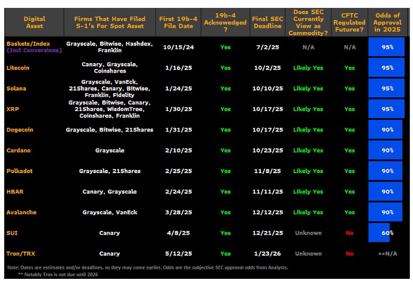The width and height of the screenshot is (413, 282).
Task: Click the 95% odds bar for Baskets/Index
Action: pos(387,47)
